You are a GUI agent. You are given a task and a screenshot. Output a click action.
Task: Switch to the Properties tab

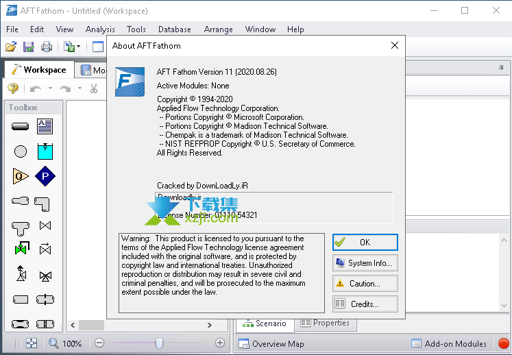point(325,323)
